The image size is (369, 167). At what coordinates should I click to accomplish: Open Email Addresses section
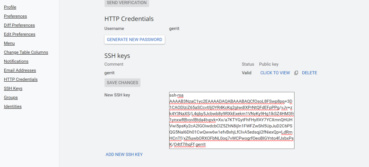[20, 70]
